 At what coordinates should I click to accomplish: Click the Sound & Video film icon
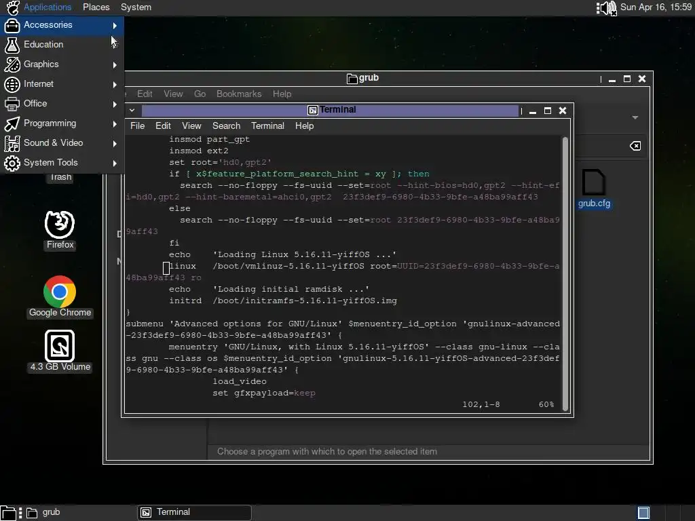[x=12, y=144]
